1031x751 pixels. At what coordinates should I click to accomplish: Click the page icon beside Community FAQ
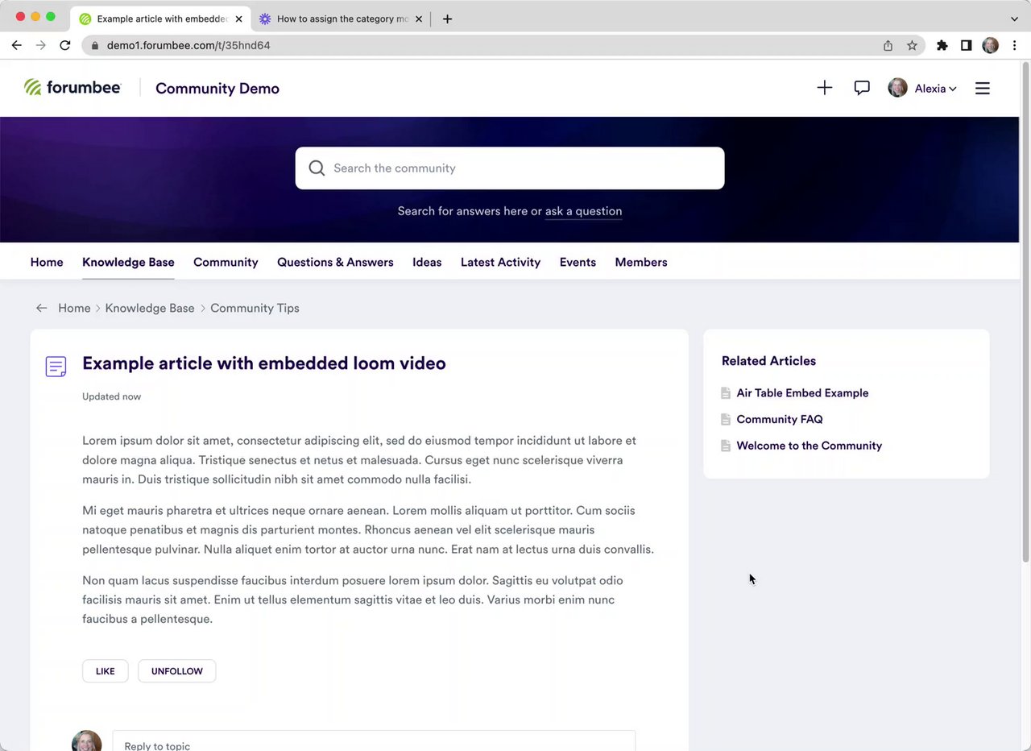[x=726, y=419]
